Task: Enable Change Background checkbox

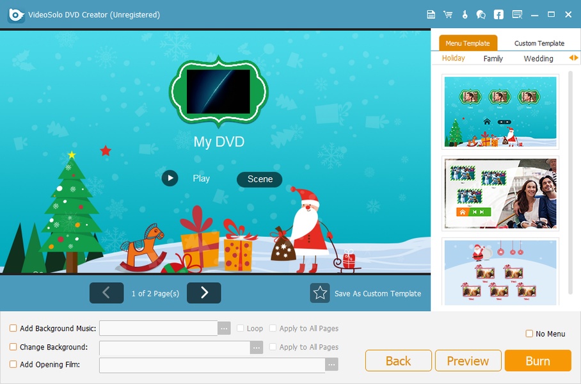Action: pyautogui.click(x=13, y=347)
